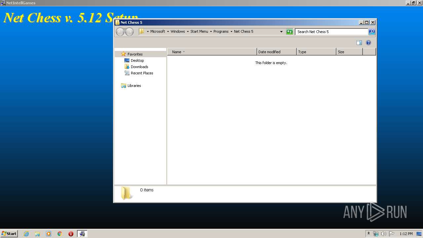Image resolution: width=423 pixels, height=238 pixels.
Task: Expand the dropdown arrow after Start Menu
Action: (211, 32)
